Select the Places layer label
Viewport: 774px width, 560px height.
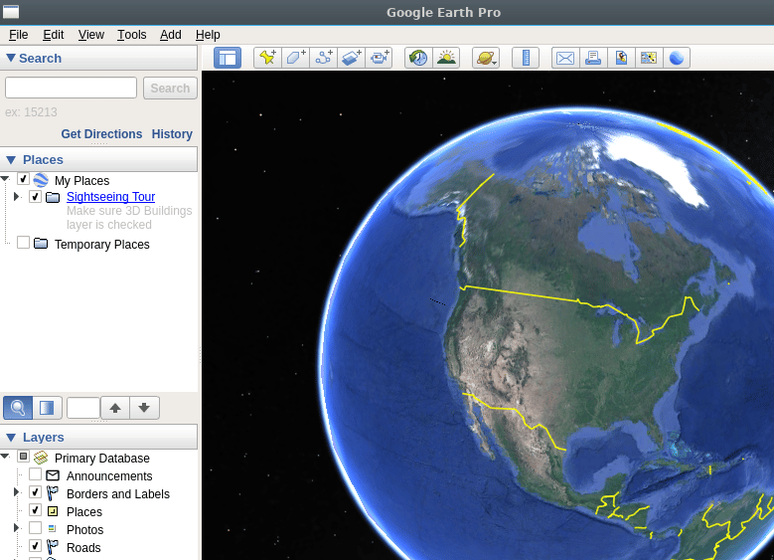84,512
